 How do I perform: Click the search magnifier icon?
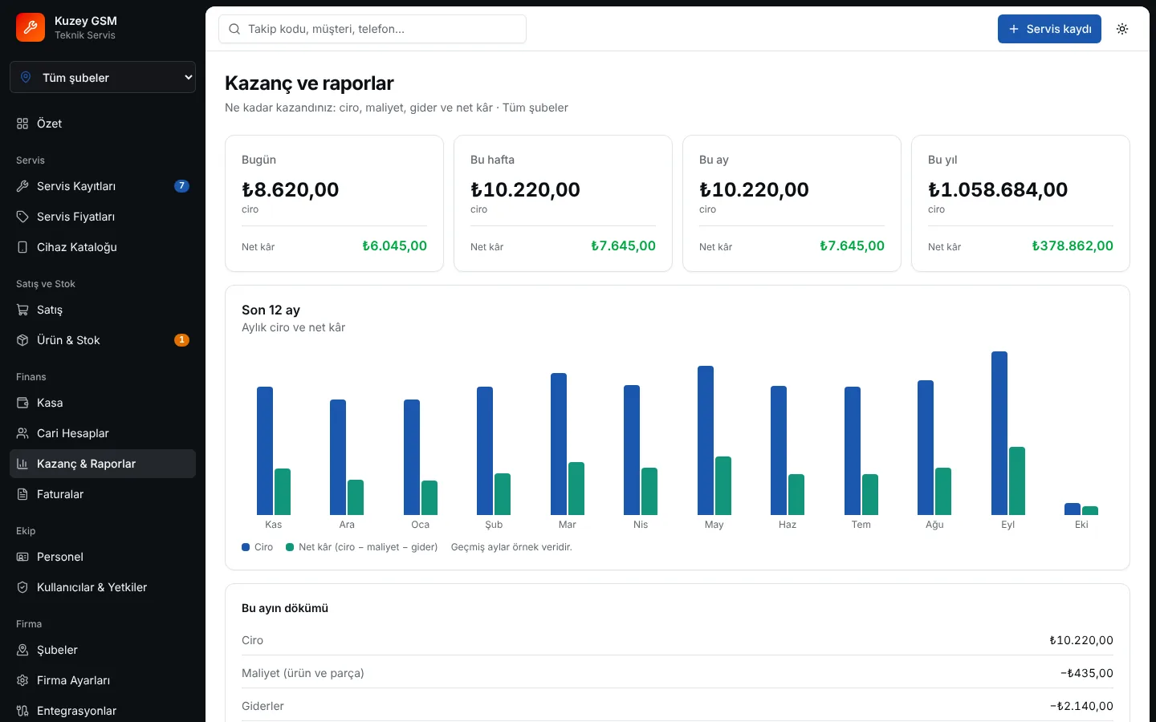(234, 29)
